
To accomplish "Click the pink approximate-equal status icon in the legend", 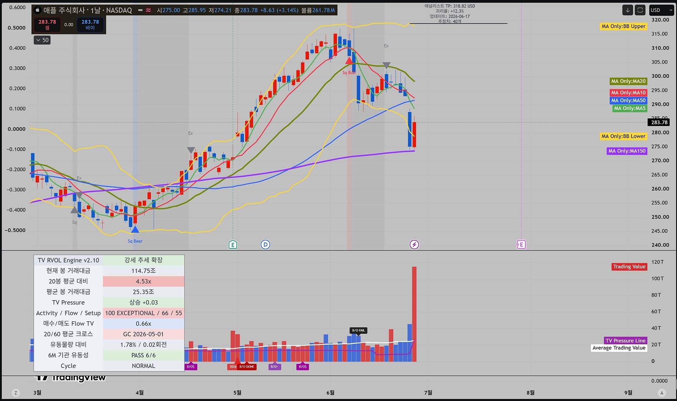I will click(x=148, y=10).
